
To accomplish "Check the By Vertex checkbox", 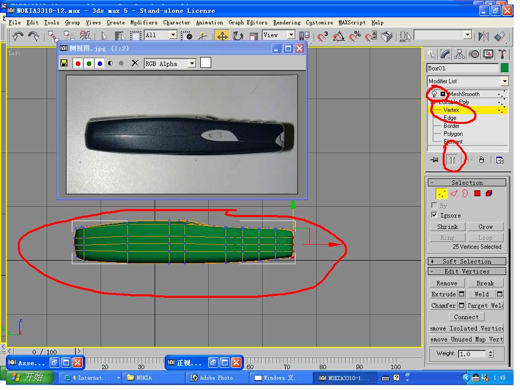I will 434,205.
